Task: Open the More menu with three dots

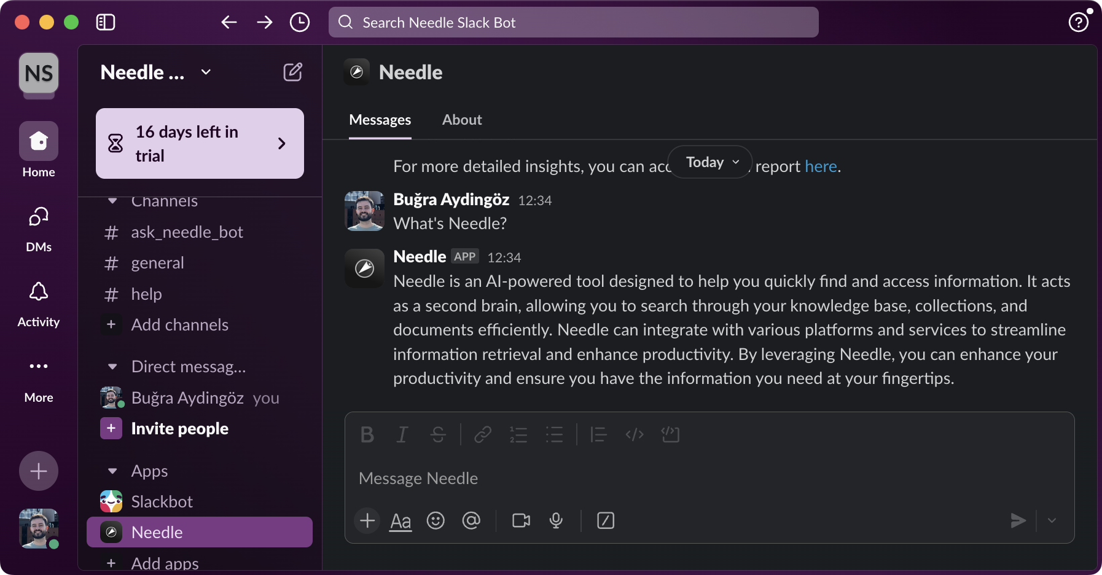Action: coord(39,380)
